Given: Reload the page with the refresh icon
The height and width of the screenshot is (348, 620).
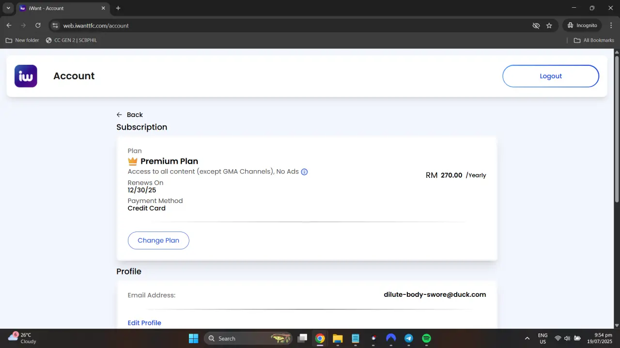Looking at the screenshot, I should (38, 25).
